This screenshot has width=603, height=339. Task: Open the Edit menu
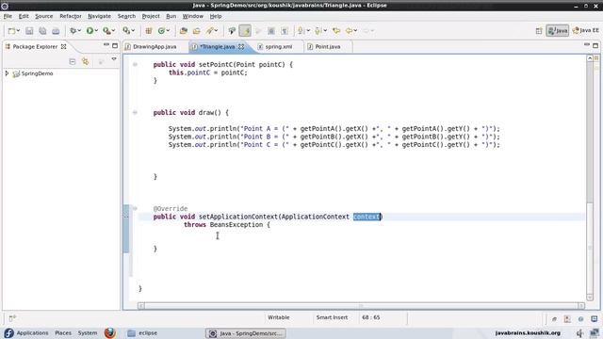pyautogui.click(x=24, y=16)
